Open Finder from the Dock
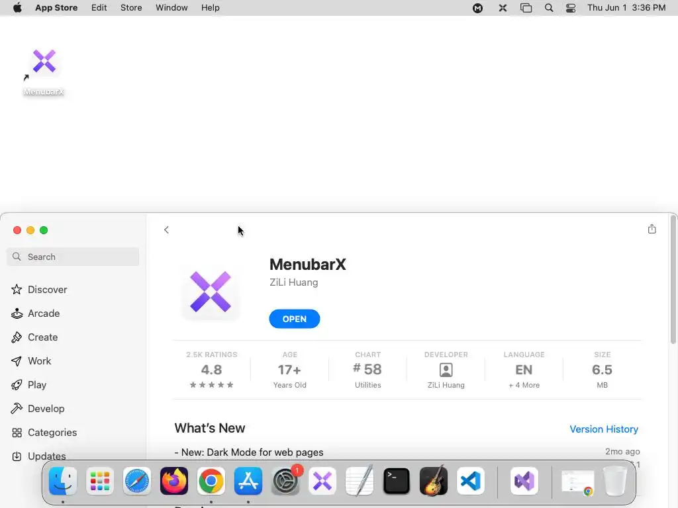Viewport: 678px width, 508px height. (63, 481)
